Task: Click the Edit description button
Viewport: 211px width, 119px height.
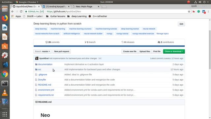Action: tap(181, 24)
